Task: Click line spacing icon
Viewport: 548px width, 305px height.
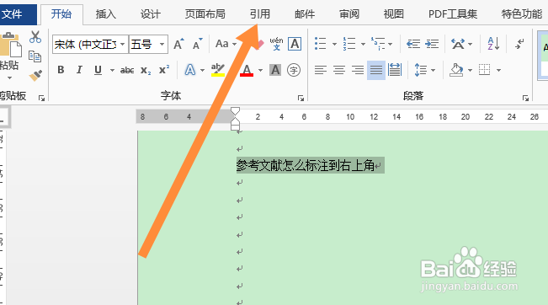Action: (x=420, y=70)
